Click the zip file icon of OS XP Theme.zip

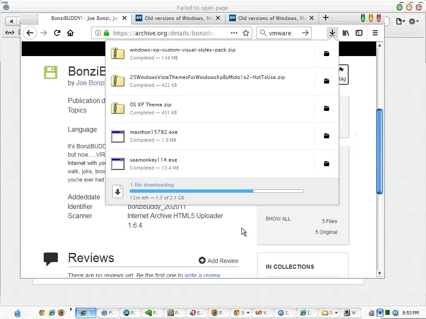[x=118, y=108]
